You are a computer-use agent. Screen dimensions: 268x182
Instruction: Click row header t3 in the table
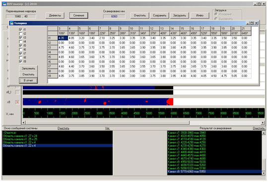point(53,47)
